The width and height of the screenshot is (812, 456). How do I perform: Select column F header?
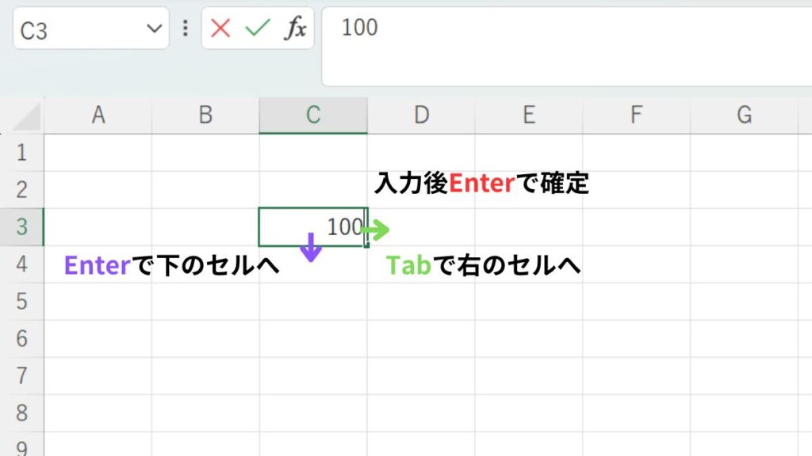point(637,116)
